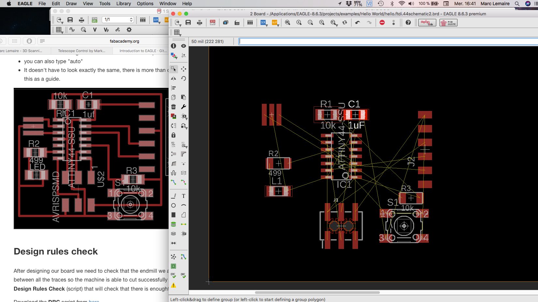
Task: Select the Circle drawing tool
Action: point(173,205)
